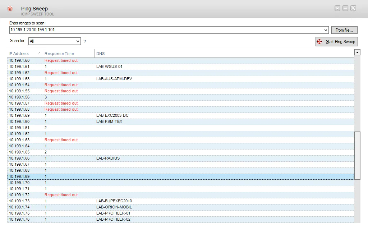368x230 pixels.
Task: Click Request timed out for 10.199.1.72
Action: tap(61, 195)
